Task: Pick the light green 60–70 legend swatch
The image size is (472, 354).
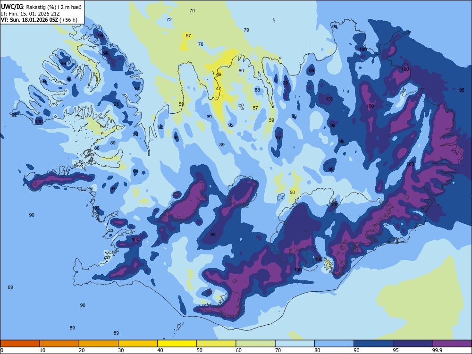Action: [x=255, y=344]
